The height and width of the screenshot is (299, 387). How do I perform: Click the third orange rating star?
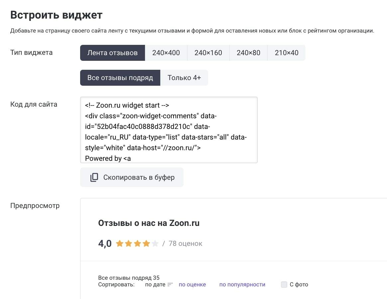point(137,244)
